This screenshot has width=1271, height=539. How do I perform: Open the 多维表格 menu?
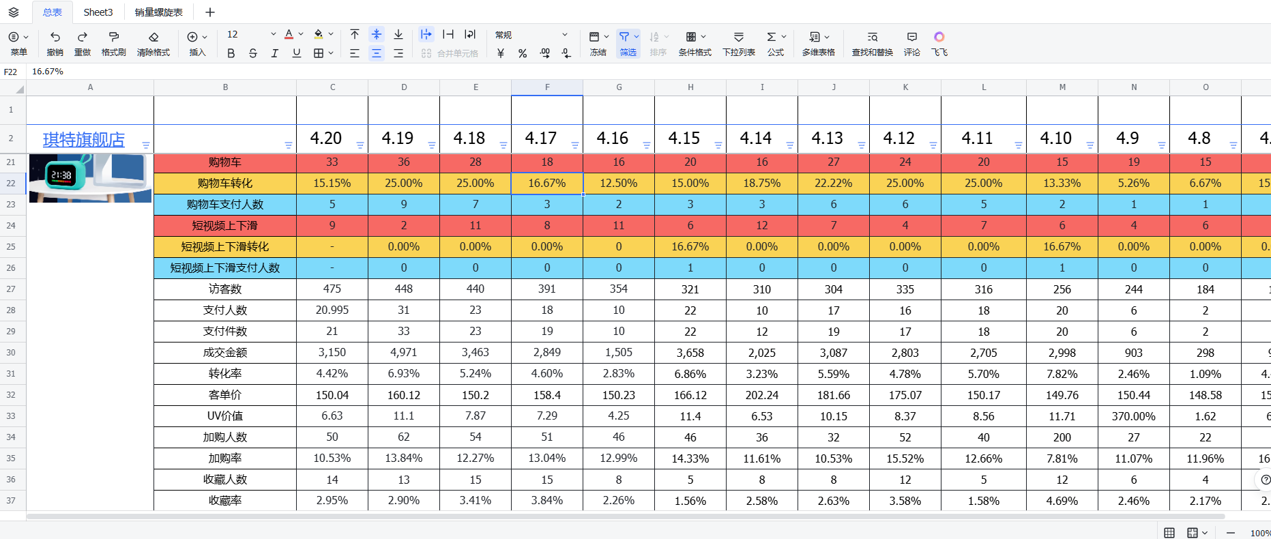click(819, 43)
